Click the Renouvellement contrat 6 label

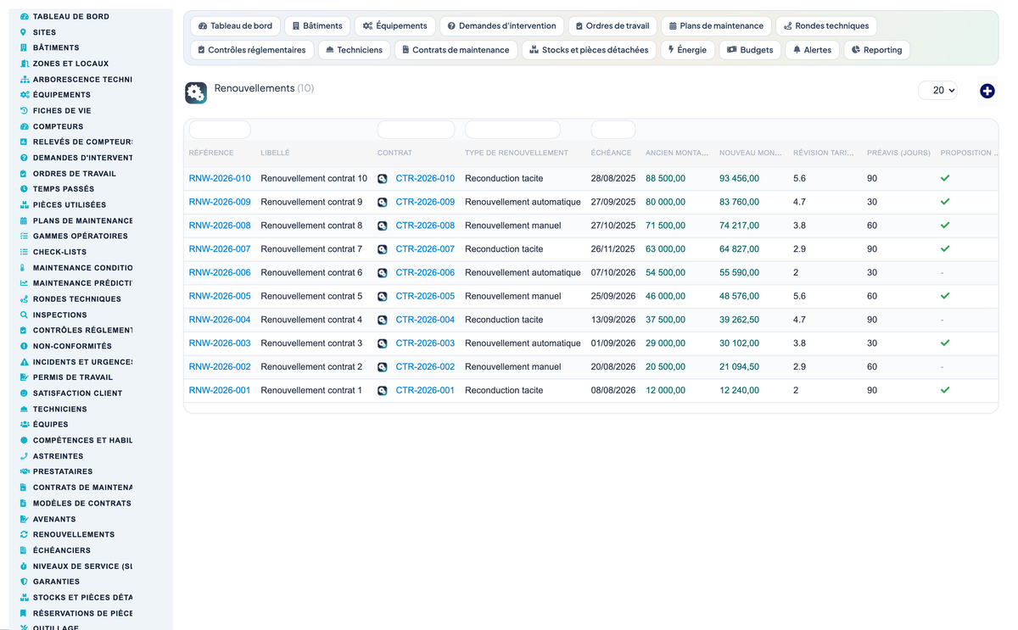[311, 273]
